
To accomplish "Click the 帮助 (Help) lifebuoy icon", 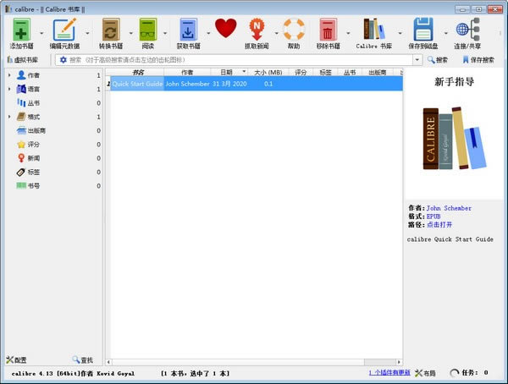I will tap(294, 30).
